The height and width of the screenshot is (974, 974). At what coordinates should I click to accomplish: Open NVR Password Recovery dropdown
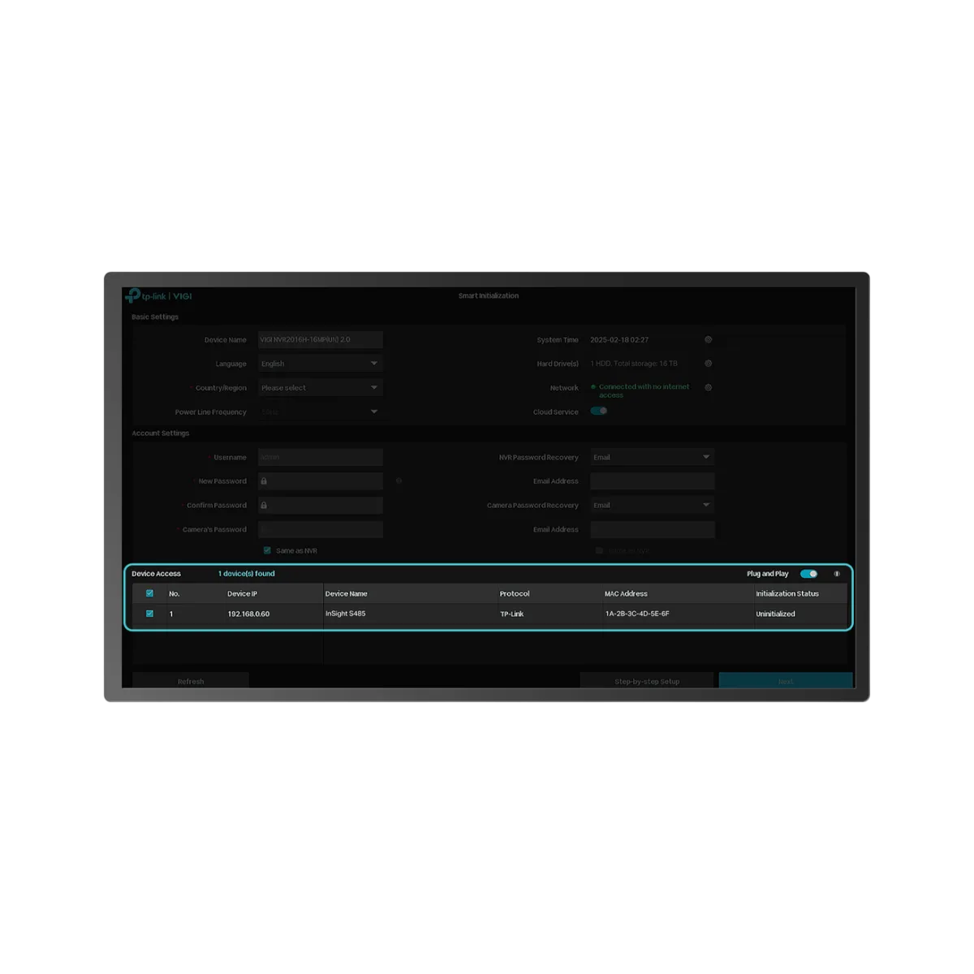point(653,457)
